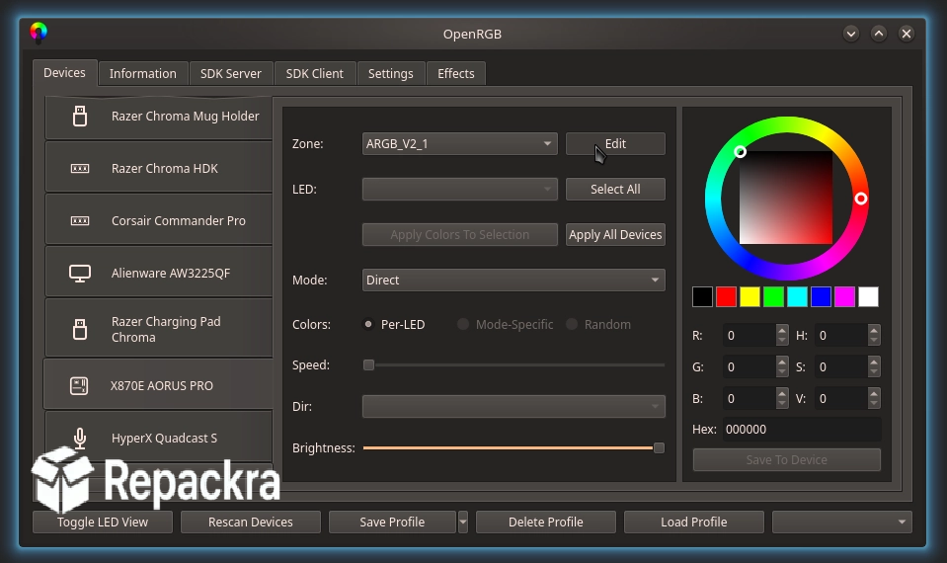Switch to the Information tab

tap(143, 74)
